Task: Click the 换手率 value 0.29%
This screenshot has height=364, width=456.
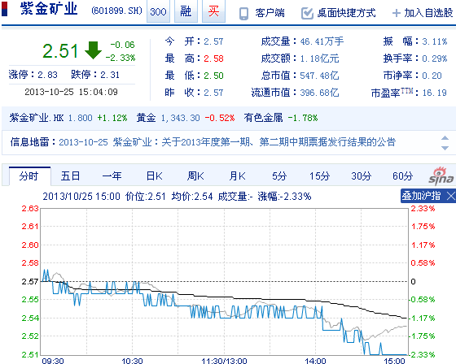Action: coord(434,58)
